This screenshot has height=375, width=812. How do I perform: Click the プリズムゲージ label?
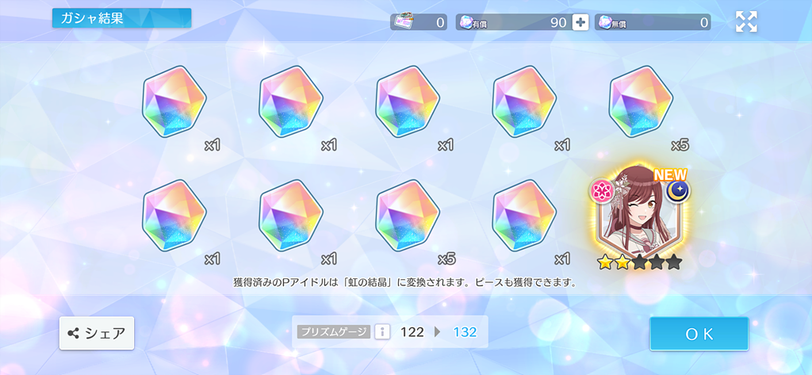click(x=334, y=332)
